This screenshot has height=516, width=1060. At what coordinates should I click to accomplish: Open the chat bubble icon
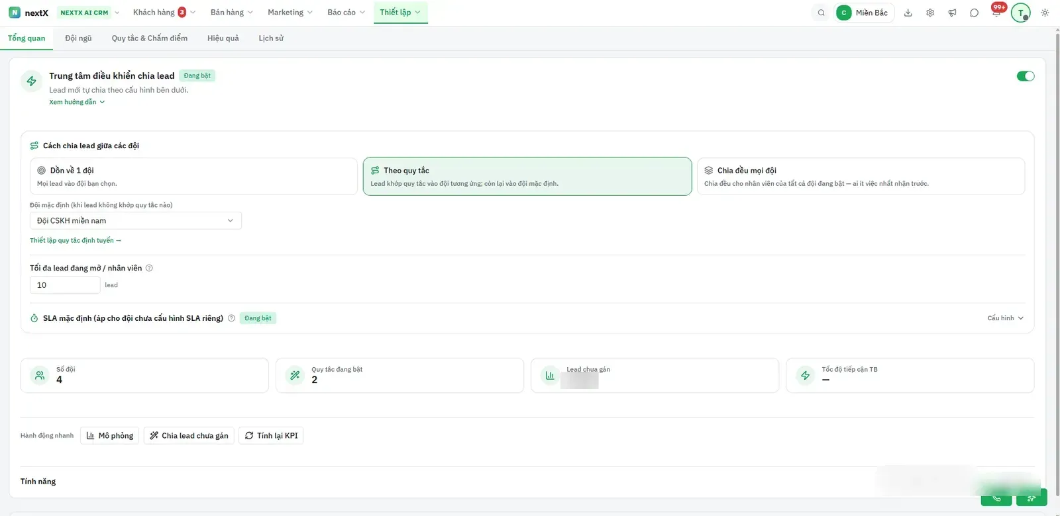tap(974, 13)
